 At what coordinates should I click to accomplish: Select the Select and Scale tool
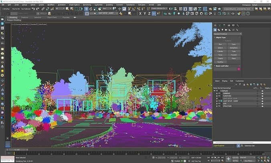click(95, 9)
